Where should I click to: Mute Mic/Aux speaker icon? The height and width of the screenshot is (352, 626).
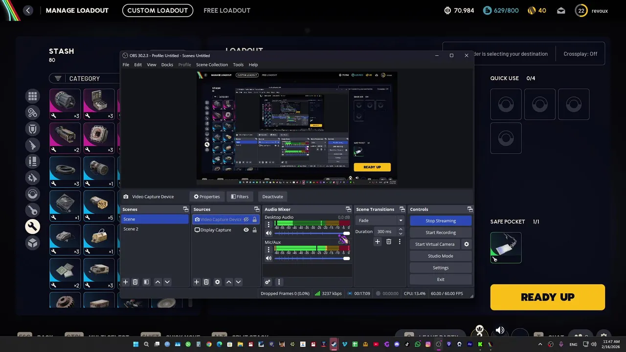tap(268, 258)
